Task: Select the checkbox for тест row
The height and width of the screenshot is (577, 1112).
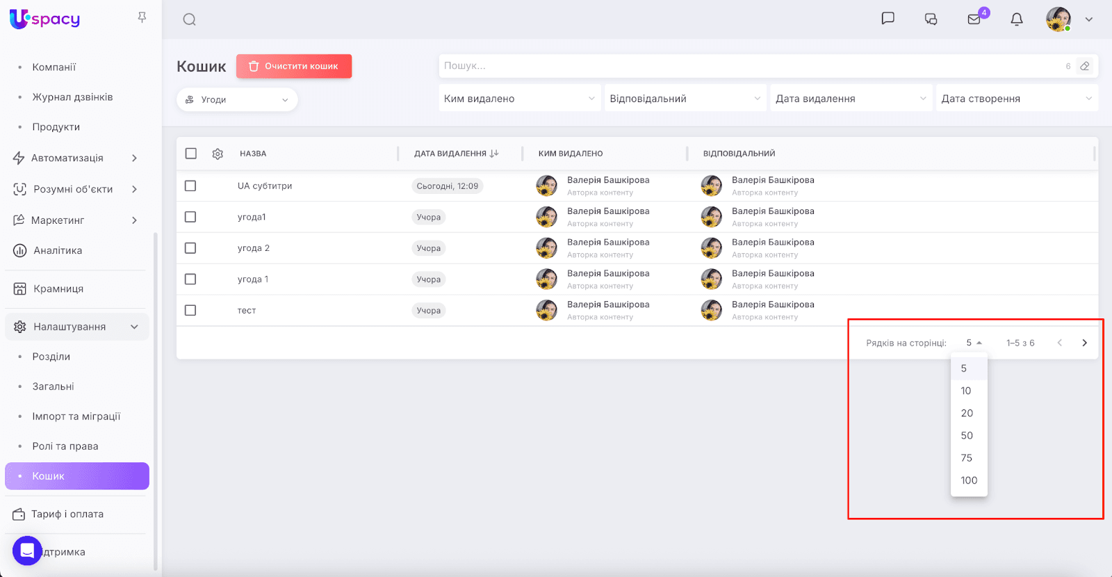Action: [x=190, y=310]
